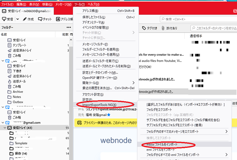The image size is (237, 160).
Task: Select the 受信トレイ gmail tab
Action: click(x=27, y=11)
